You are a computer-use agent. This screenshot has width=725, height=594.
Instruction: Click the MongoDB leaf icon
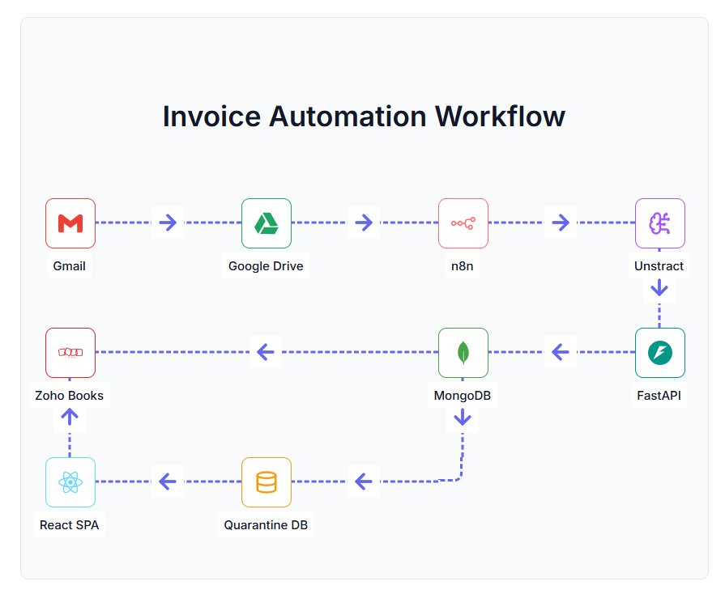tap(463, 353)
